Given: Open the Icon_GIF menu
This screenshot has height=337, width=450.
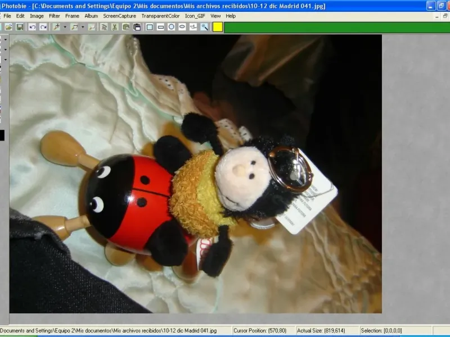Looking at the screenshot, I should (195, 16).
